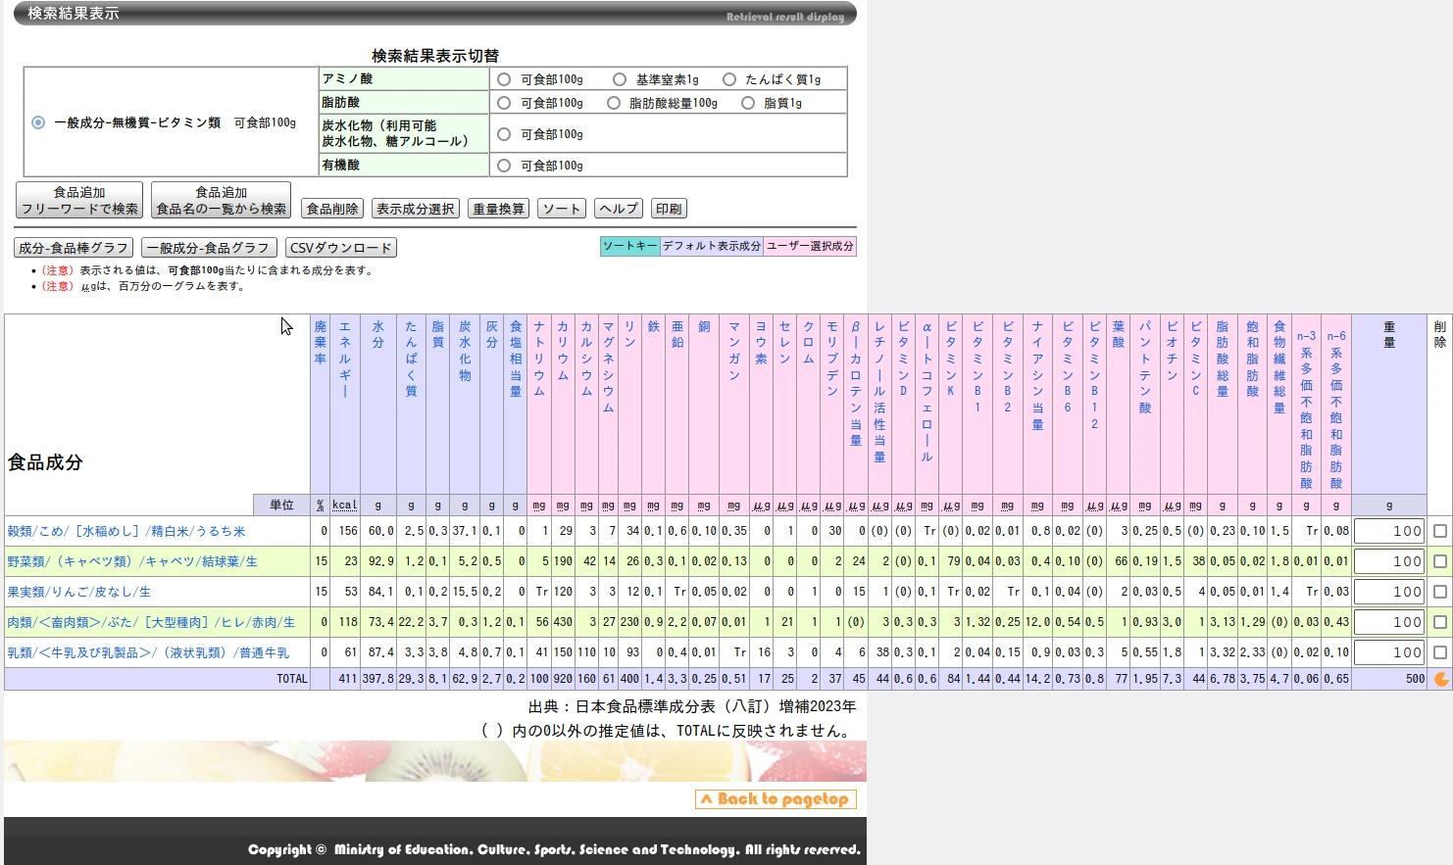Select 脂質1g radio for 脂肪酸
This screenshot has height=865, width=1453.
748,102
